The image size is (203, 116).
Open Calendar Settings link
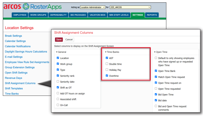click(x=15, y=41)
